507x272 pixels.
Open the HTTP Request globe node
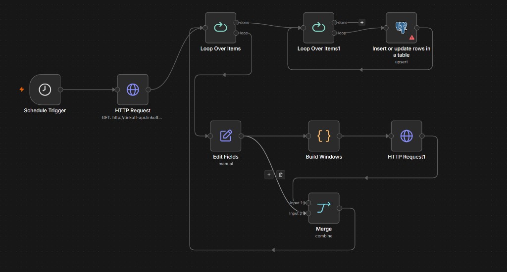point(133,90)
